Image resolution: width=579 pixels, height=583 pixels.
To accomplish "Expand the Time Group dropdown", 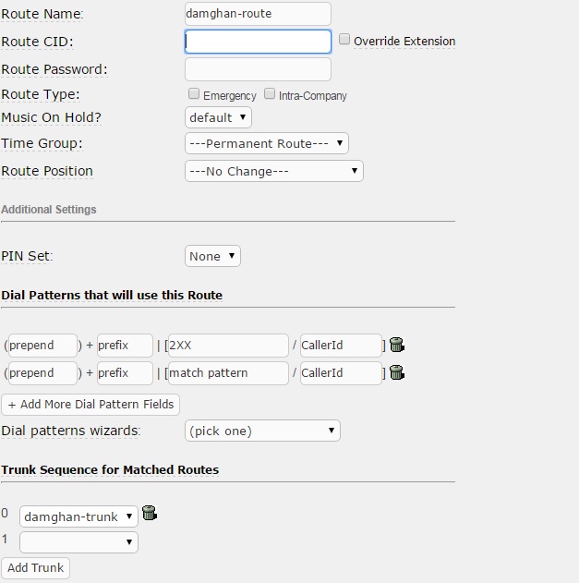I will (x=266, y=143).
